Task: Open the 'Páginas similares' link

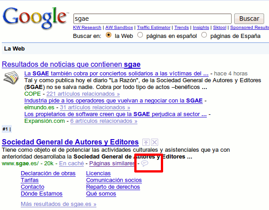Action: point(112,163)
